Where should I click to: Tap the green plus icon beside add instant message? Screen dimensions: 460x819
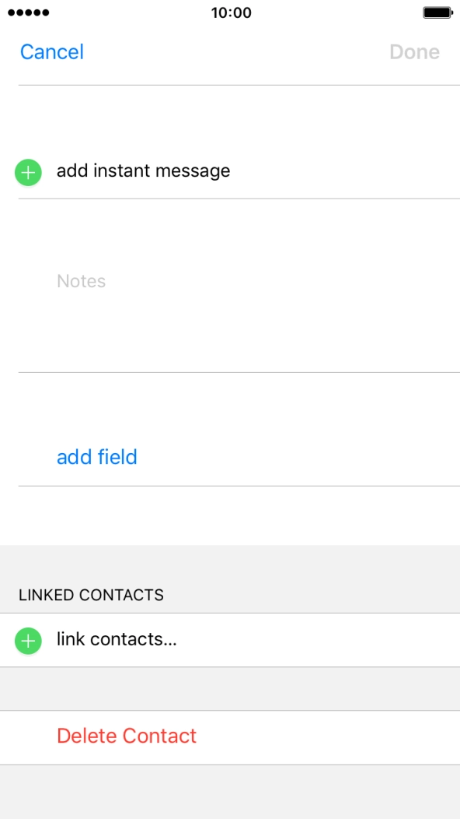point(27,172)
